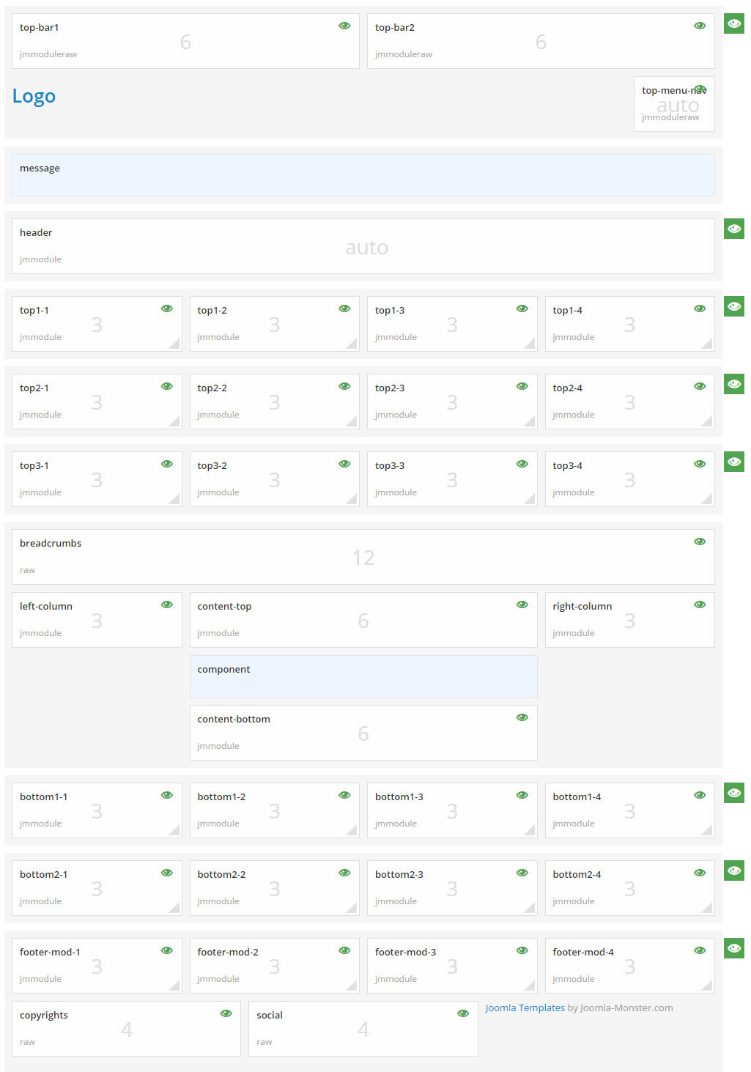This screenshot has width=751, height=1072.
Task: Toggle visibility of the top1 row
Action: [733, 306]
